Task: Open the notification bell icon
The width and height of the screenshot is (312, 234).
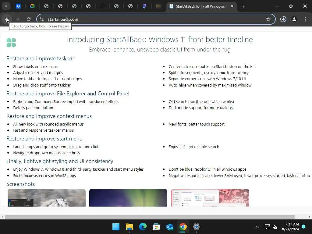Action: tap(304, 227)
